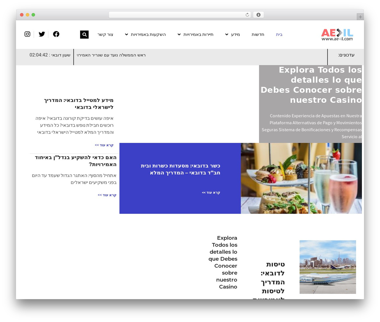Open the gray Explora Todos los detalles headline
The image size is (380, 322).
tap(311, 85)
